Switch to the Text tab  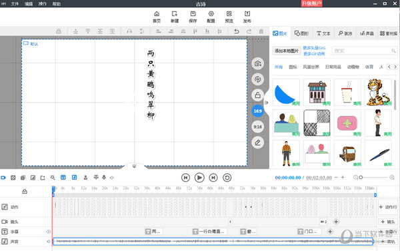click(323, 33)
